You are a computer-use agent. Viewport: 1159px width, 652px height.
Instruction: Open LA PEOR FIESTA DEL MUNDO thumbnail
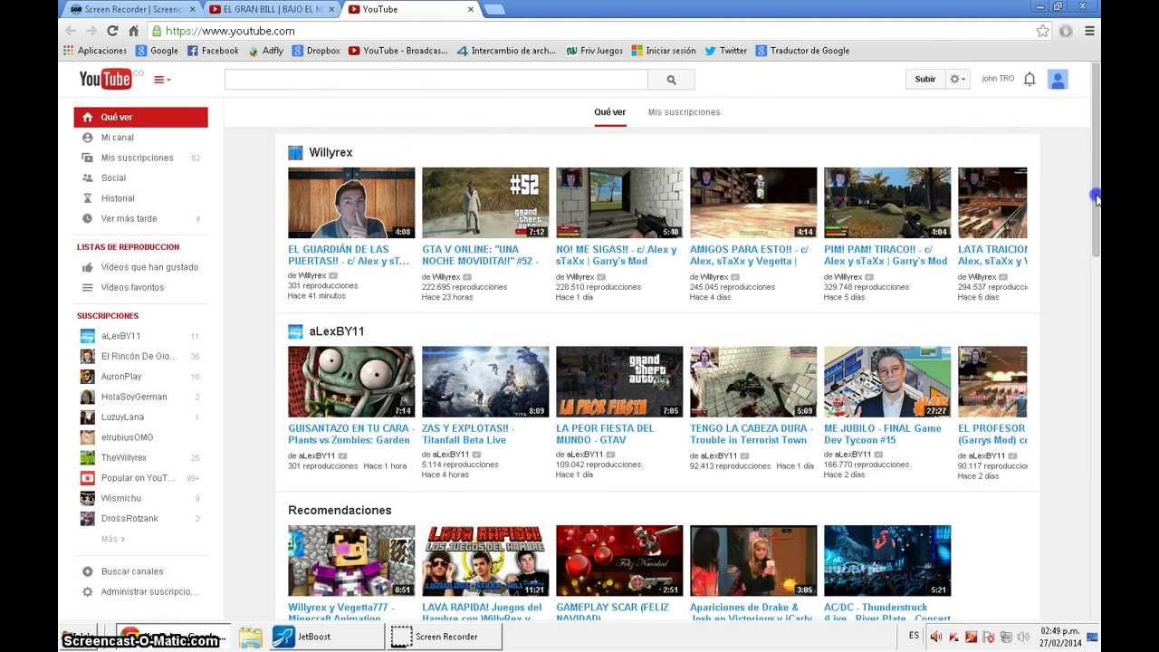[x=619, y=381]
